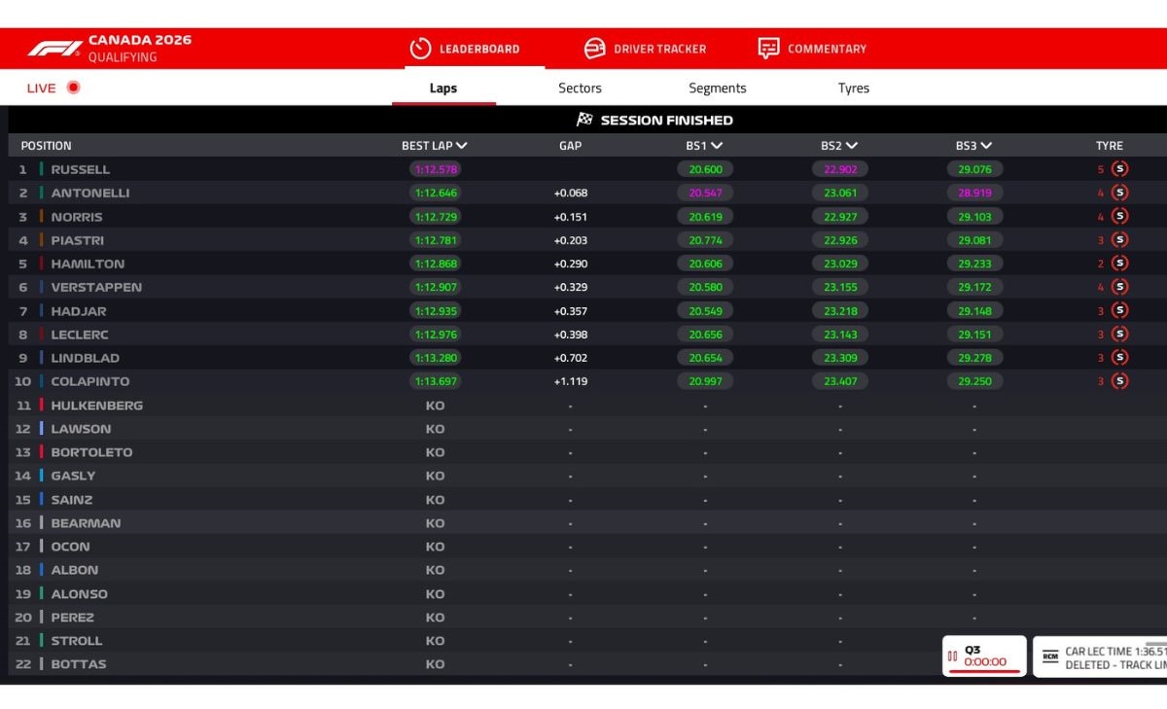Click the CANADA 2026 Qualifying title
The height and width of the screenshot is (709, 1167).
coord(139,49)
